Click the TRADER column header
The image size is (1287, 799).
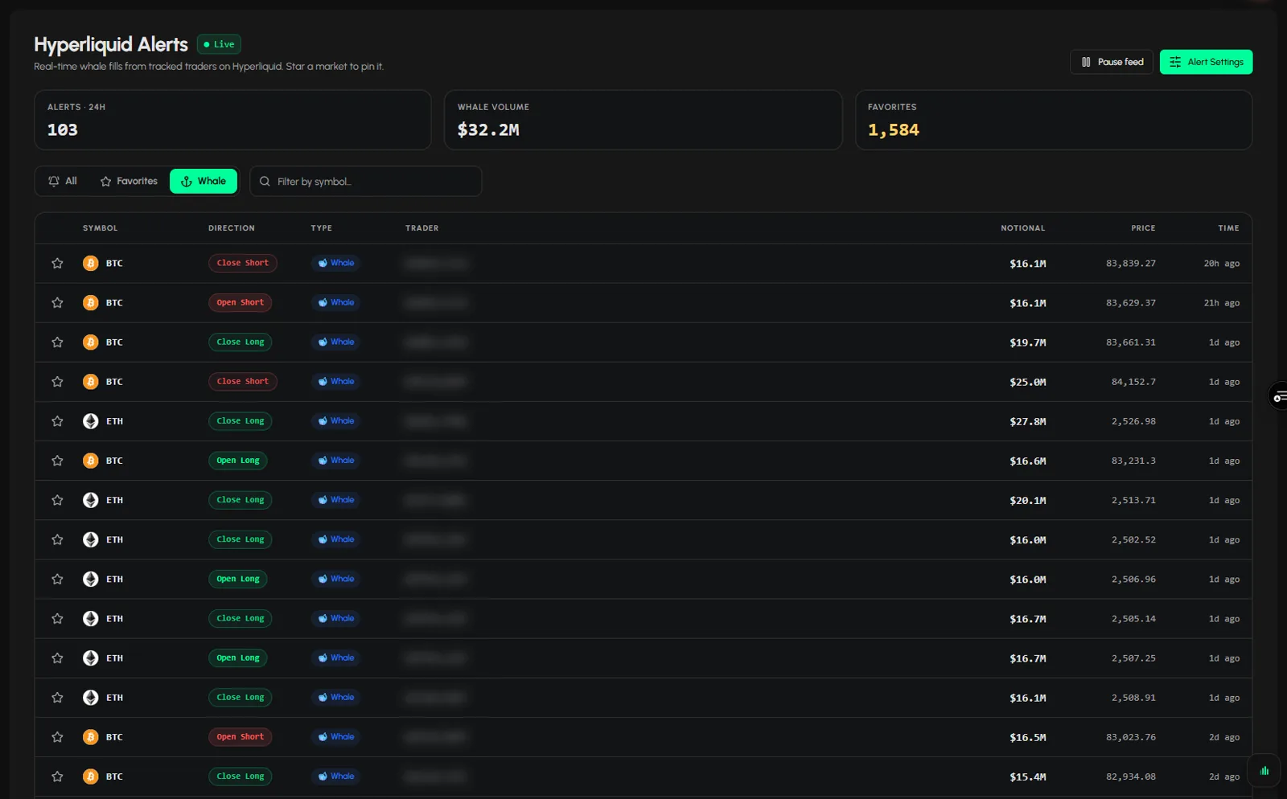click(x=422, y=228)
